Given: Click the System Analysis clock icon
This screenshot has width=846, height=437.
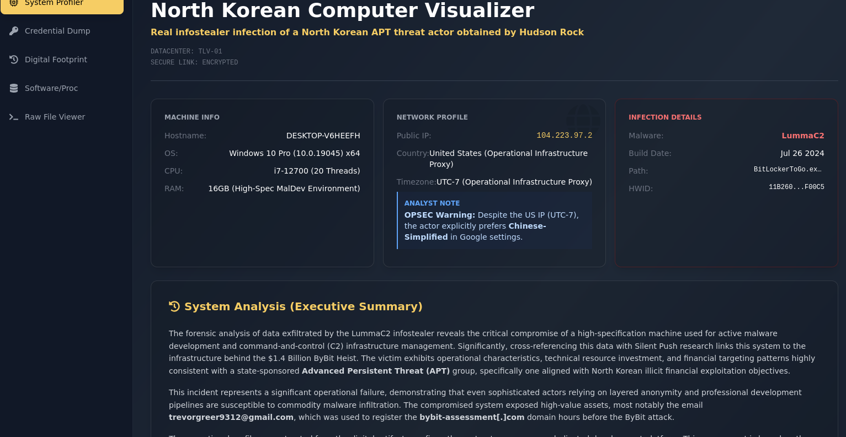Looking at the screenshot, I should [174, 306].
